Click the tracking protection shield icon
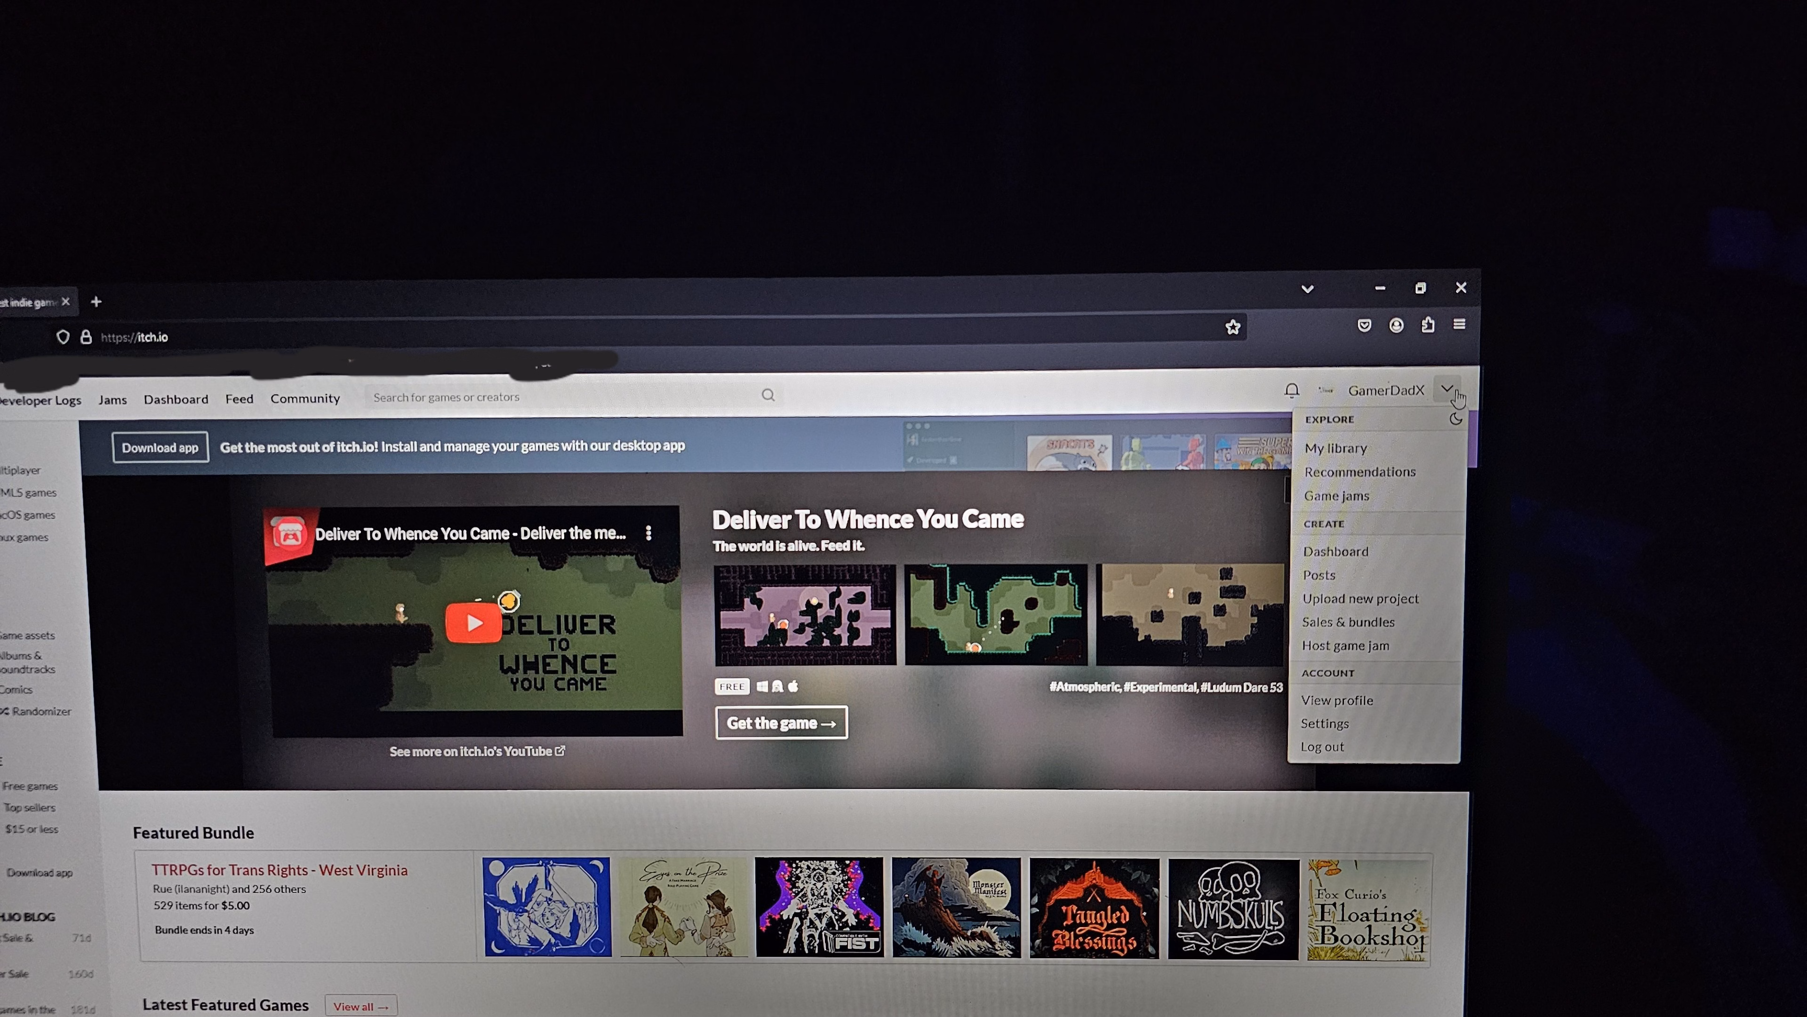Screen dimensions: 1807x1017 point(63,337)
